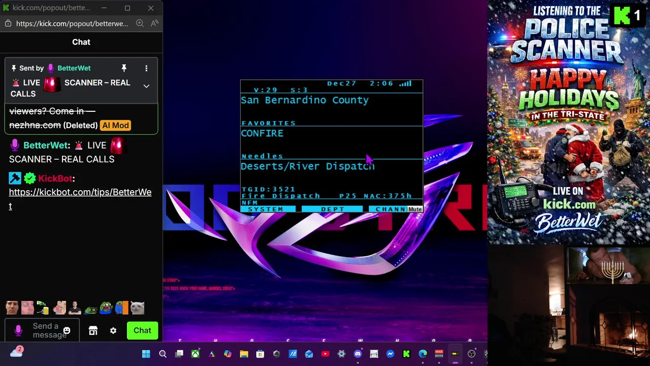Click the purple microphone identity icon

(18, 330)
